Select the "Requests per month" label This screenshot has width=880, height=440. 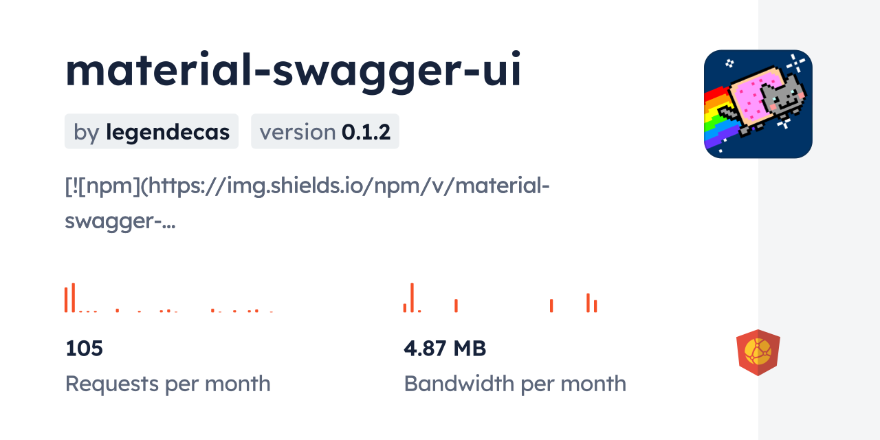point(168,384)
